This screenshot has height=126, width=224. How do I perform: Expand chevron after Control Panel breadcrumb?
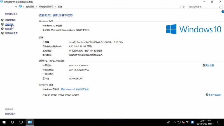[x=36, y=7]
